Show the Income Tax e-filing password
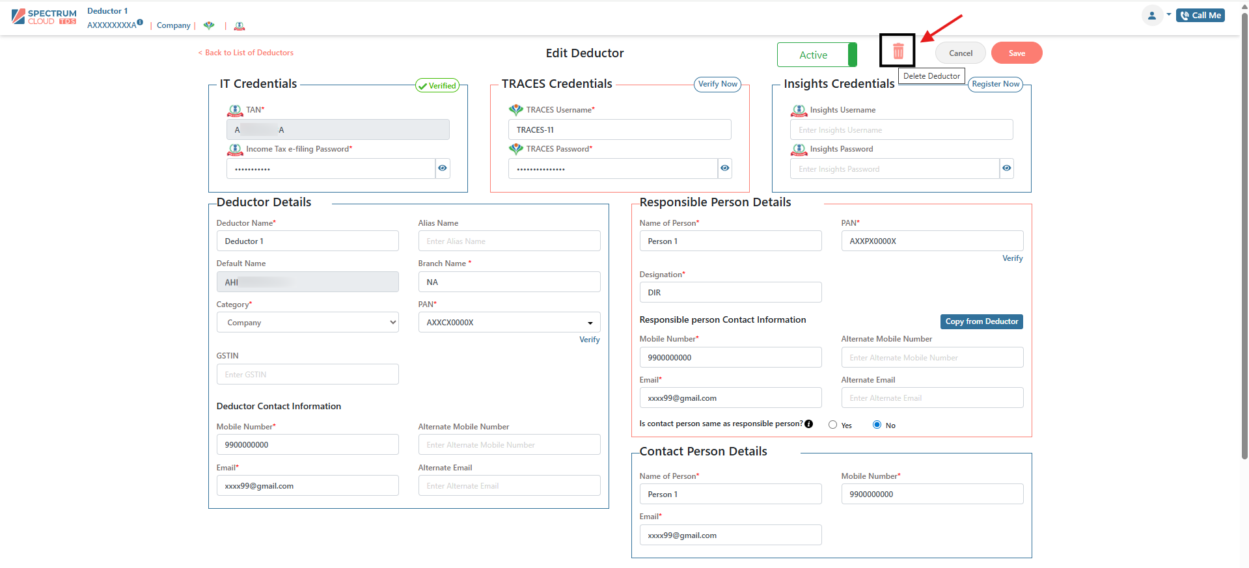The width and height of the screenshot is (1249, 568). [443, 169]
